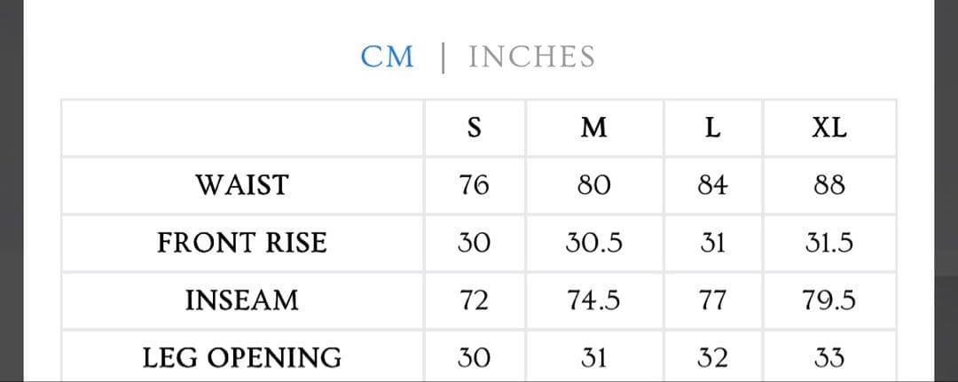Click the waist value 76 for size S
The image size is (958, 382).
tap(474, 185)
